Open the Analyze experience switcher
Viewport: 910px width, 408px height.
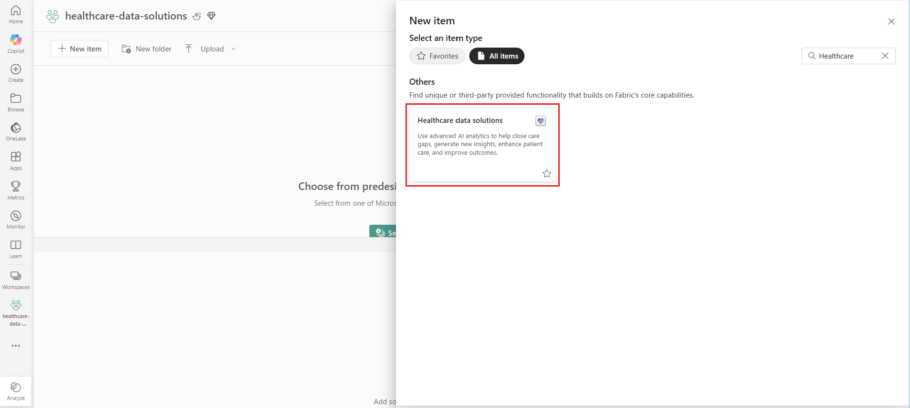click(x=16, y=391)
